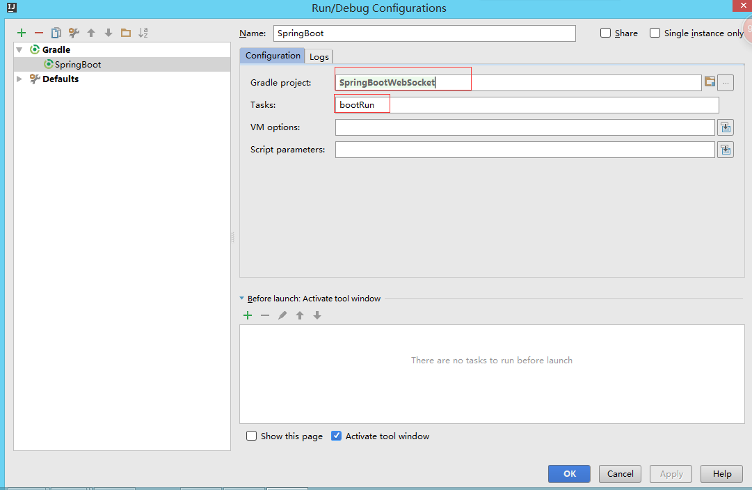Click the ellipsis button beside Gradle project
The width and height of the screenshot is (752, 490).
[726, 83]
